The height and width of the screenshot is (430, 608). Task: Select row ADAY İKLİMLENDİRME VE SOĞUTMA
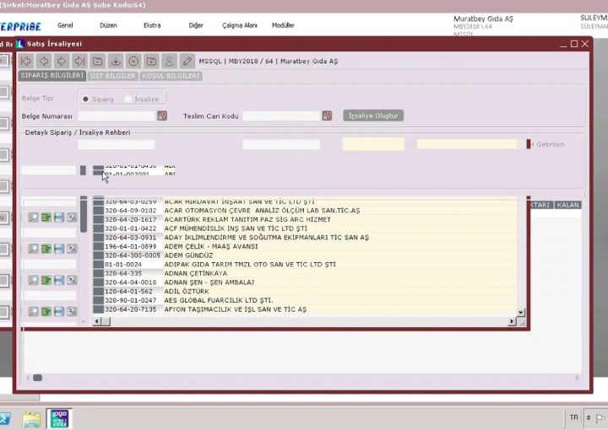[304, 237]
